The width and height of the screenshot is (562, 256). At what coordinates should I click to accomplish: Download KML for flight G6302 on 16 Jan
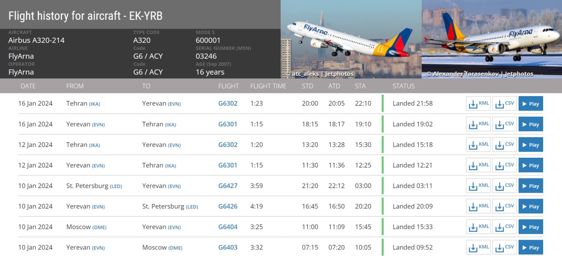tap(478, 104)
